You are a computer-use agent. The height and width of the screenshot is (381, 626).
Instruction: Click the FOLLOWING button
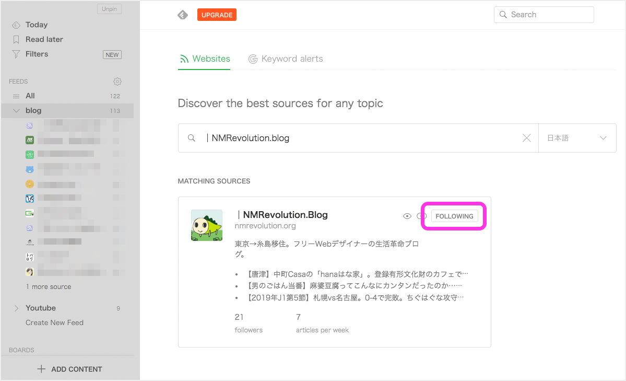(x=454, y=216)
